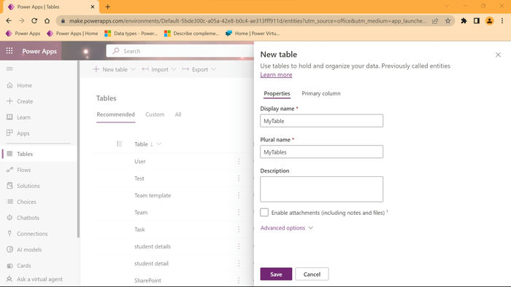
Task: Select the Team table row
Action: tap(141, 212)
